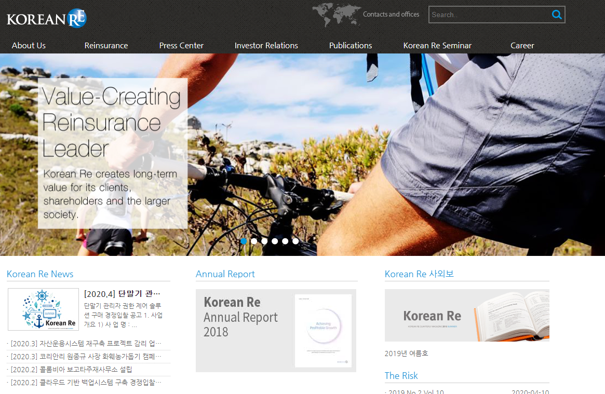Open The Risk section heading
Image resolution: width=605 pixels, height=394 pixels.
[401, 375]
